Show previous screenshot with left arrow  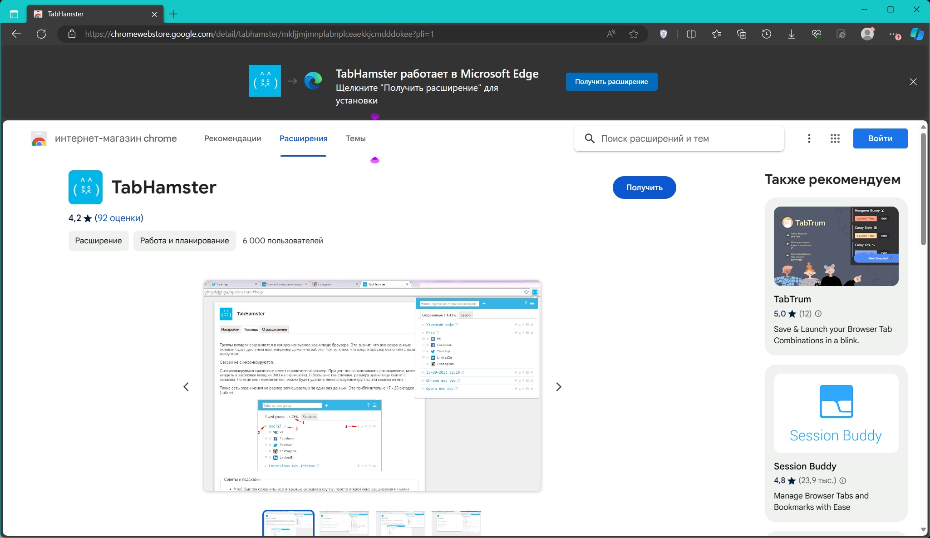pyautogui.click(x=186, y=387)
